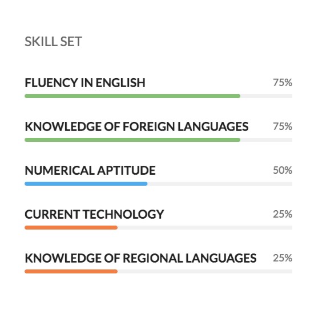Click the 25% value beside Regional Languages
Image resolution: width=314 pixels, height=319 pixels.
[283, 258]
